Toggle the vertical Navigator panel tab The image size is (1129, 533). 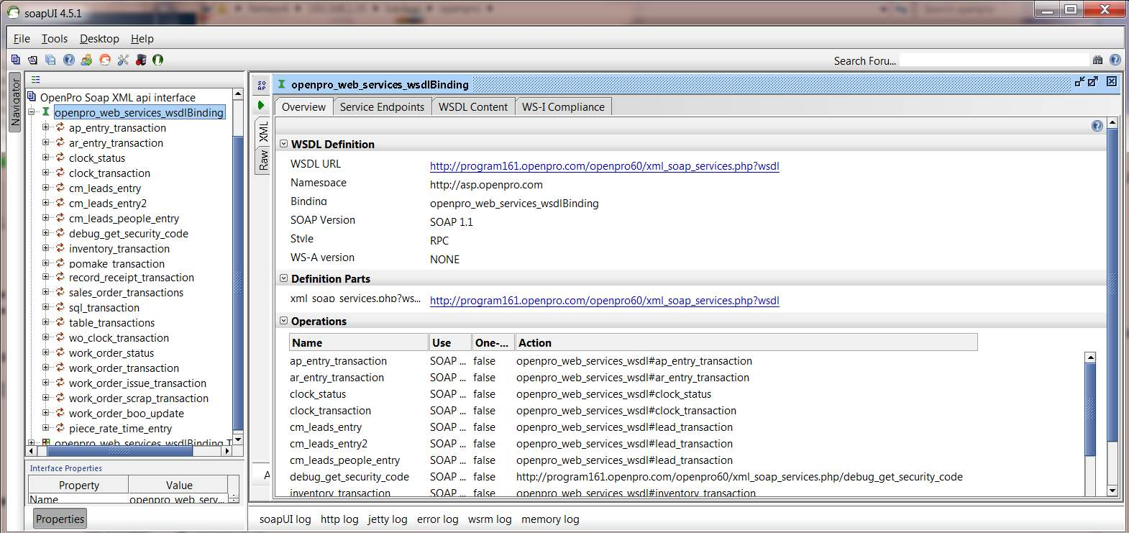click(x=15, y=102)
